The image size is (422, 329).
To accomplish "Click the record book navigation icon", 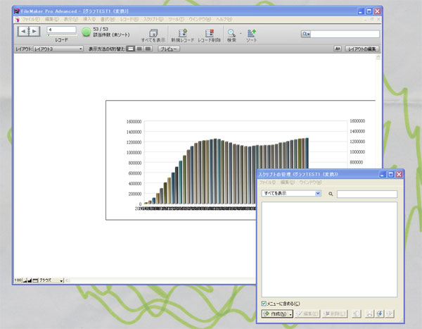I will [29, 31].
